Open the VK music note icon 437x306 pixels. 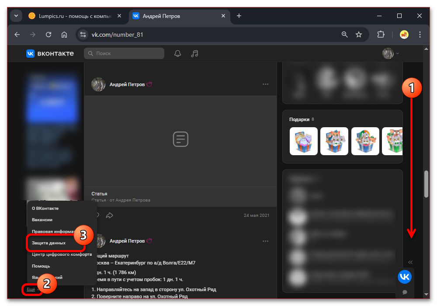195,53
